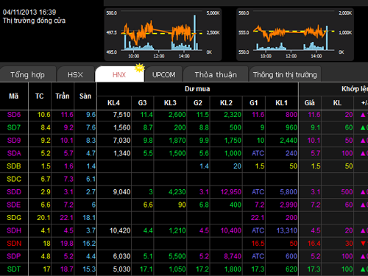Image resolution: width=368 pixels, height=276 pixels.
Task: Select stock symbol SDE
Action: pos(14,205)
